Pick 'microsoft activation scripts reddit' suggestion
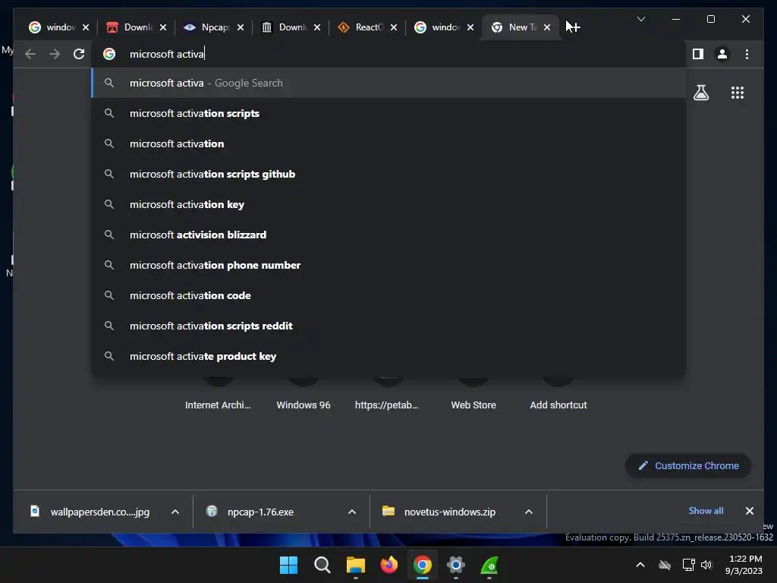This screenshot has width=777, height=583. [x=389, y=326]
